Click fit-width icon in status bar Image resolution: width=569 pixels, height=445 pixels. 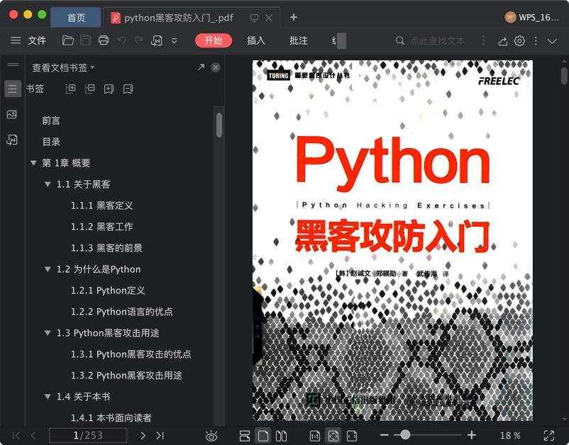[x=352, y=436]
